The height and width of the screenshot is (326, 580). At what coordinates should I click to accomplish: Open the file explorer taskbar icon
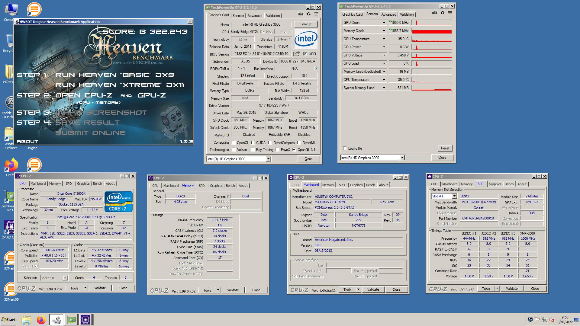26,320
